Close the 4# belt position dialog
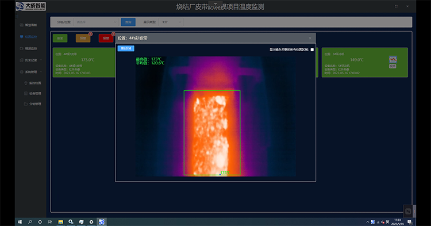This screenshot has height=226, width=431. click(x=310, y=38)
